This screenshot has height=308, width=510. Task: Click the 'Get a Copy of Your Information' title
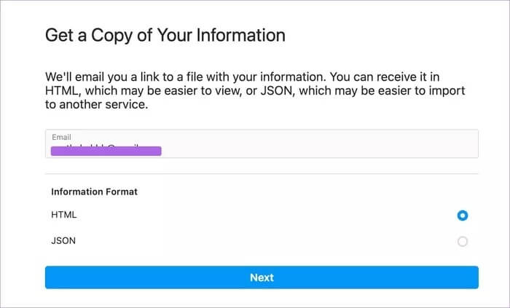[165, 36]
